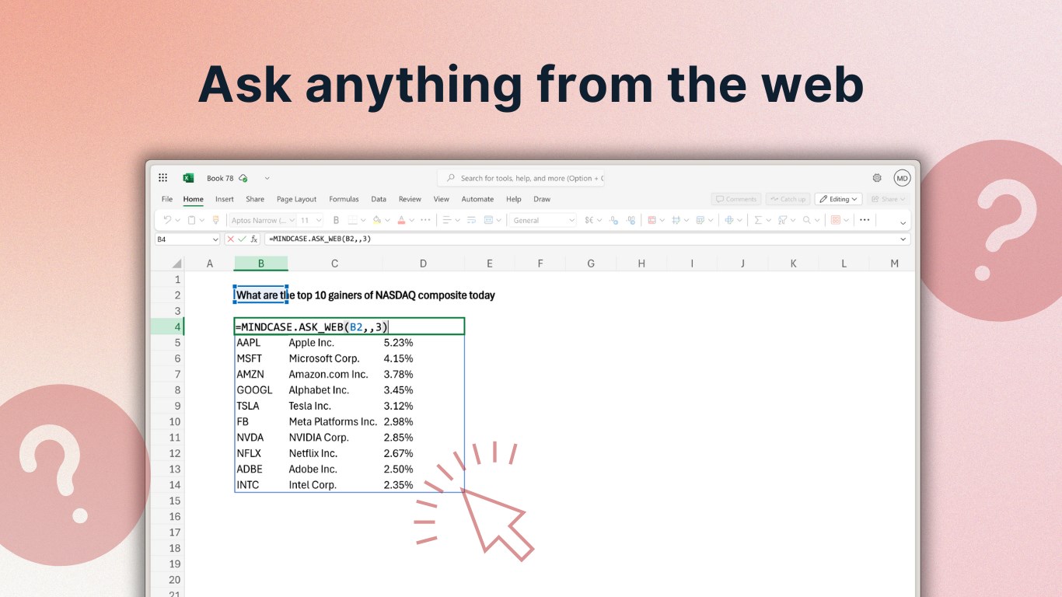
Task: Expand the ribbon display options chevron
Action: (903, 223)
